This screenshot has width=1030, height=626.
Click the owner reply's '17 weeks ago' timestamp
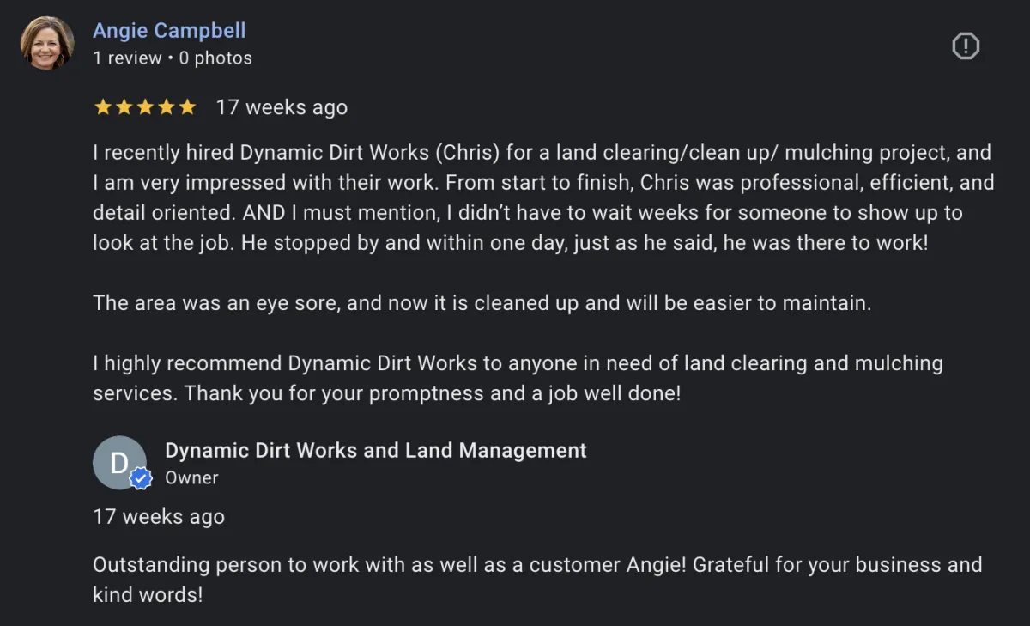[x=159, y=517]
